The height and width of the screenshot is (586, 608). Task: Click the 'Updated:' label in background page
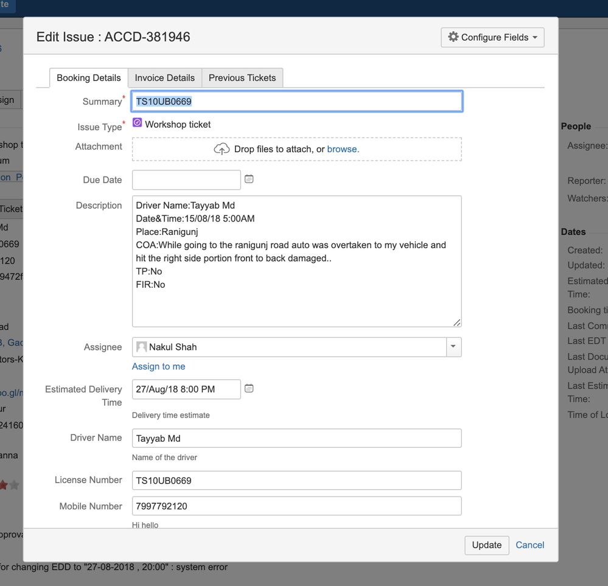(586, 266)
